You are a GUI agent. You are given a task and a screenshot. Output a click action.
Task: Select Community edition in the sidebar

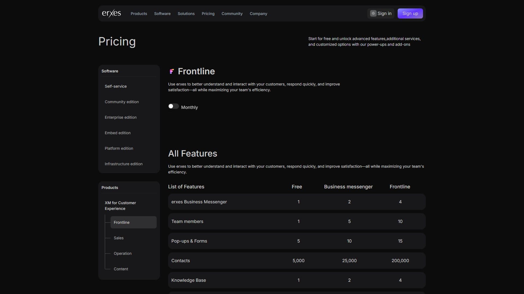(x=129, y=102)
